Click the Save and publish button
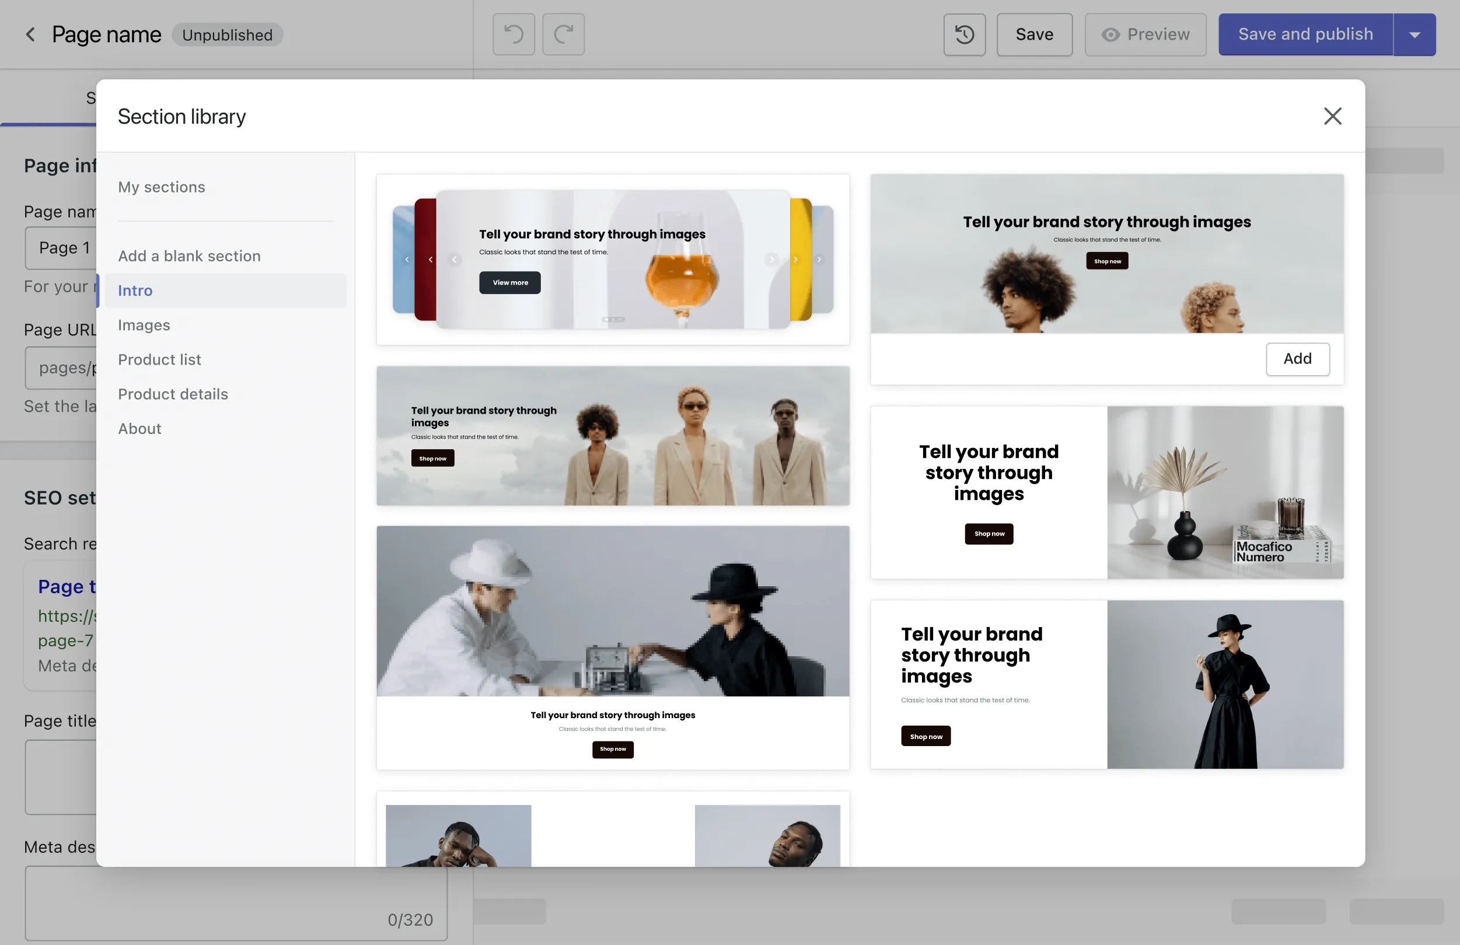This screenshot has height=945, width=1460. pos(1305,34)
